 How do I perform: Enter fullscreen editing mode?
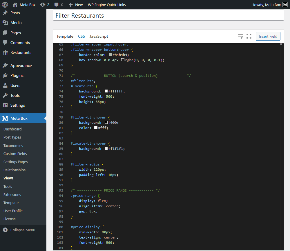pyautogui.click(x=249, y=36)
